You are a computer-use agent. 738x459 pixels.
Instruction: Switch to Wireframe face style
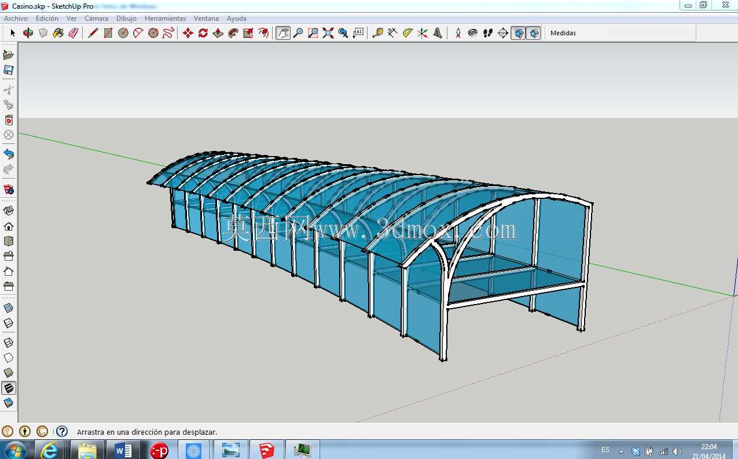[9, 343]
